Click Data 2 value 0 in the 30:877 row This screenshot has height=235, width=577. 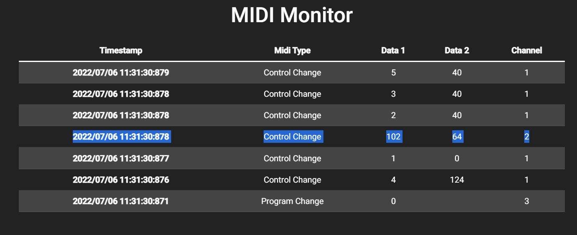point(457,158)
